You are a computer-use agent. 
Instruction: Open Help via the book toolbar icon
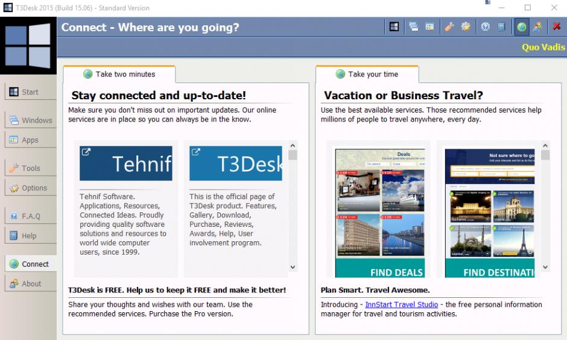coord(501,26)
